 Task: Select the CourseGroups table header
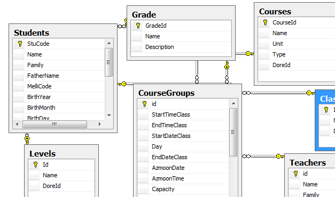188,93
